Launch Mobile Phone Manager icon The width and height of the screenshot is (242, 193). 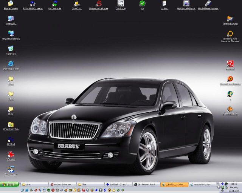(x=208, y=4)
